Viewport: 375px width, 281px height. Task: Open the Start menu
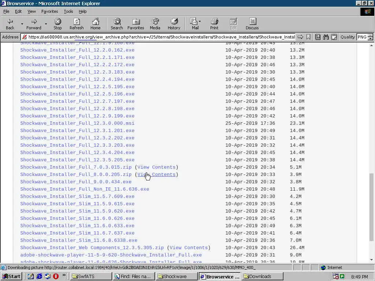click(11, 277)
